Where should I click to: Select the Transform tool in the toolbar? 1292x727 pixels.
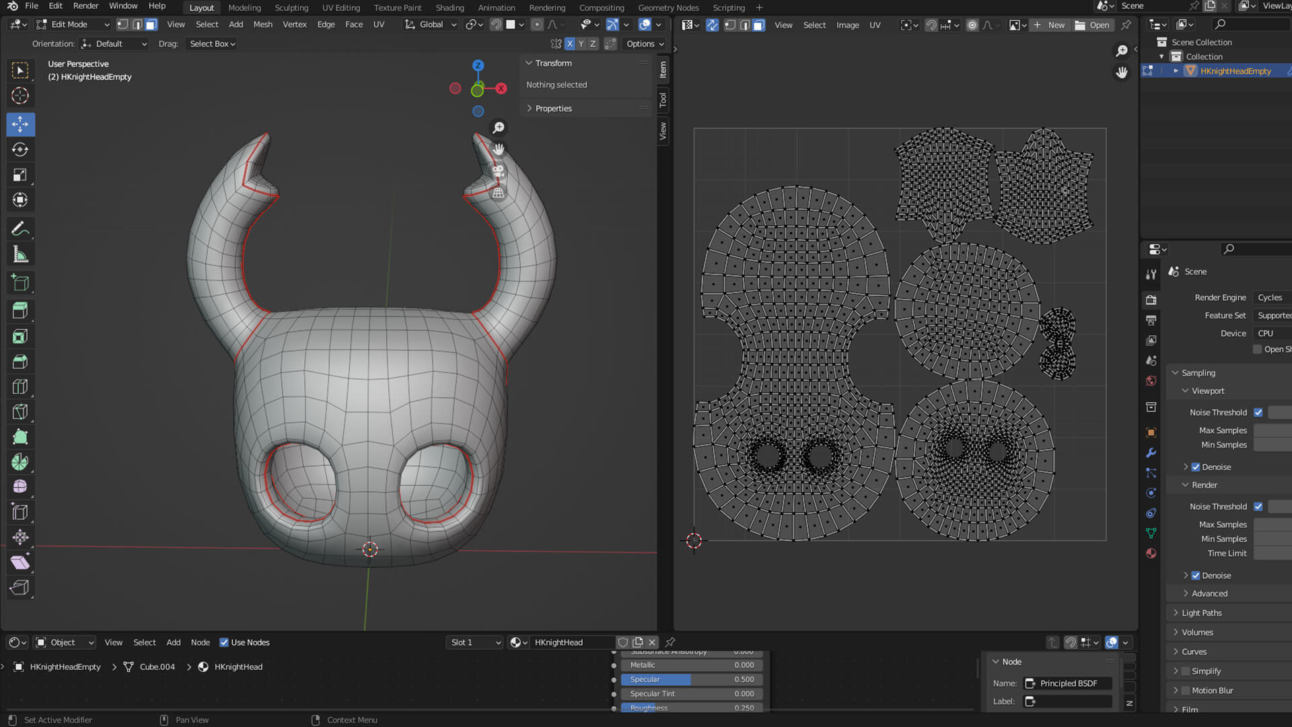click(20, 200)
